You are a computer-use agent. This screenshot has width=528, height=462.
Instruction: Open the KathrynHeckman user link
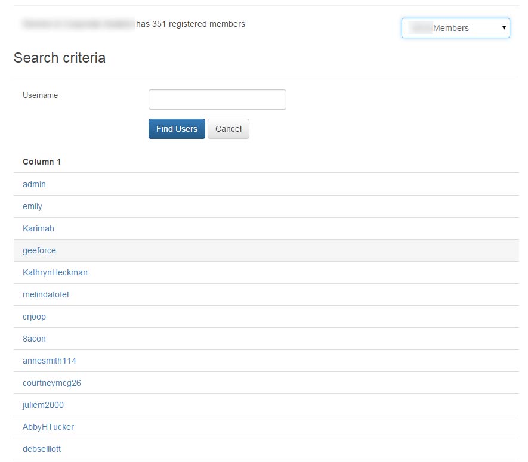point(55,272)
